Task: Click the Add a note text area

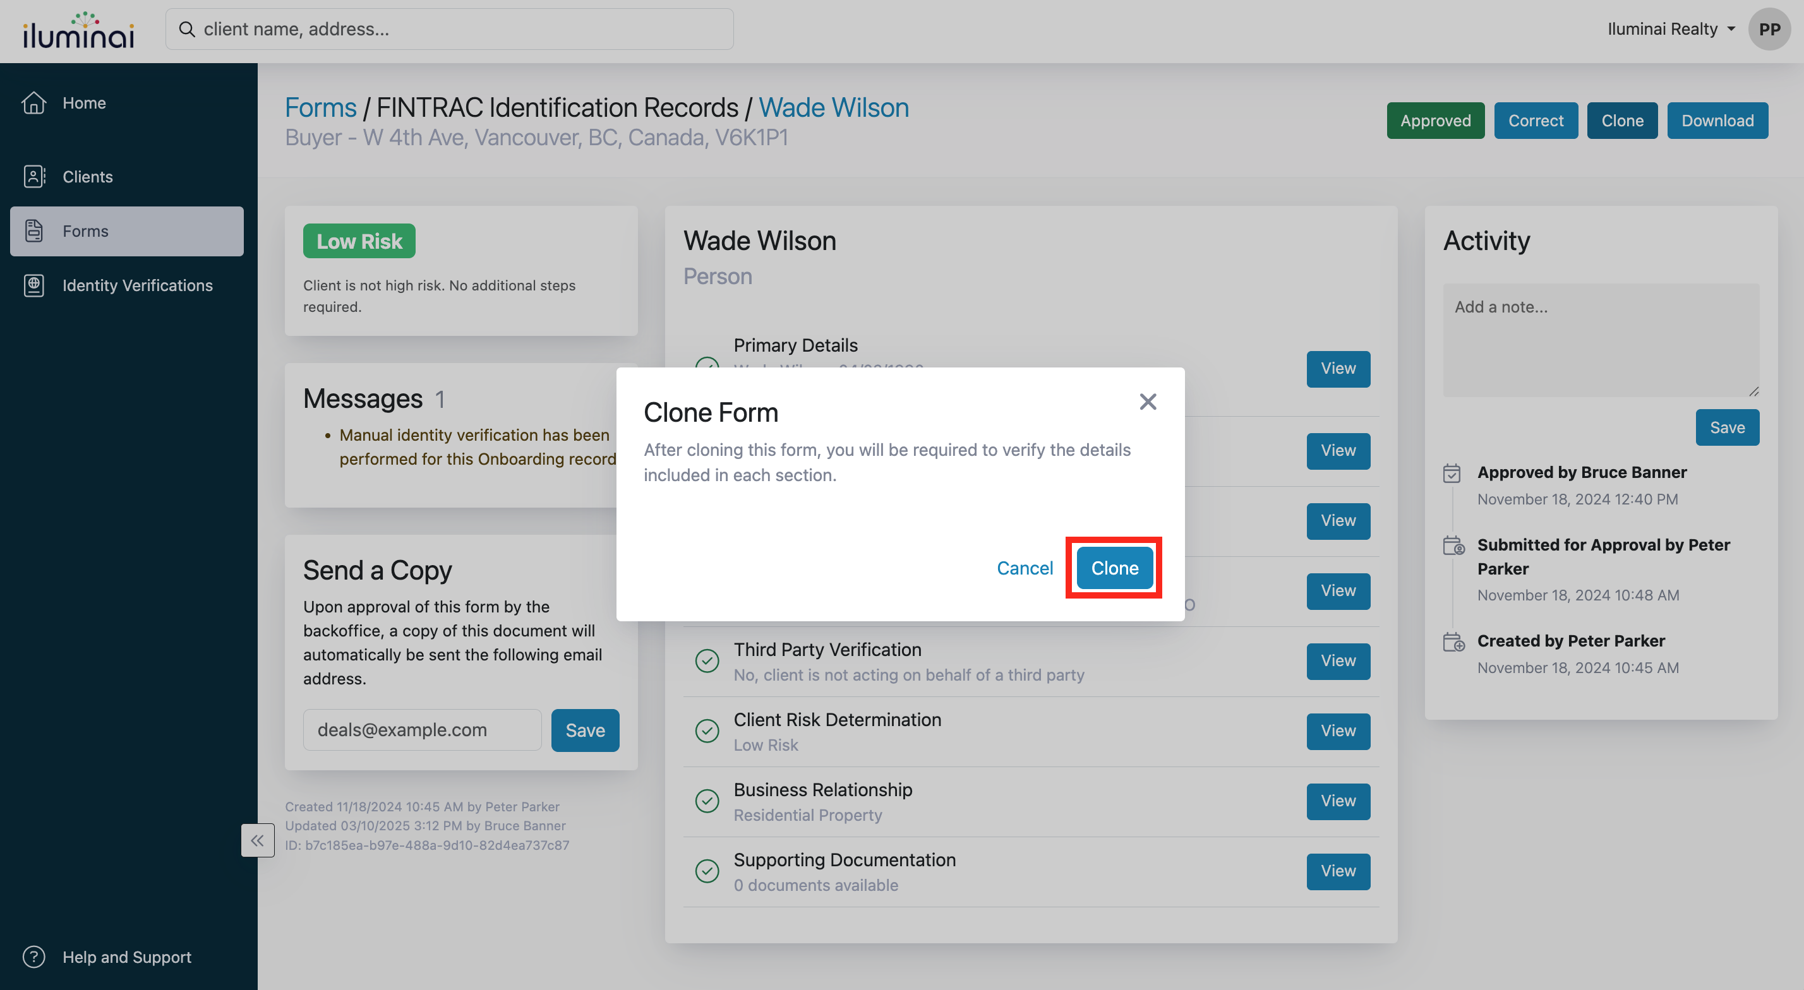Action: click(1601, 340)
